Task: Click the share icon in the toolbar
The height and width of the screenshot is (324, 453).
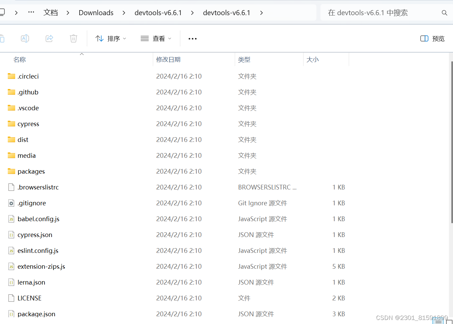Action: (49, 38)
